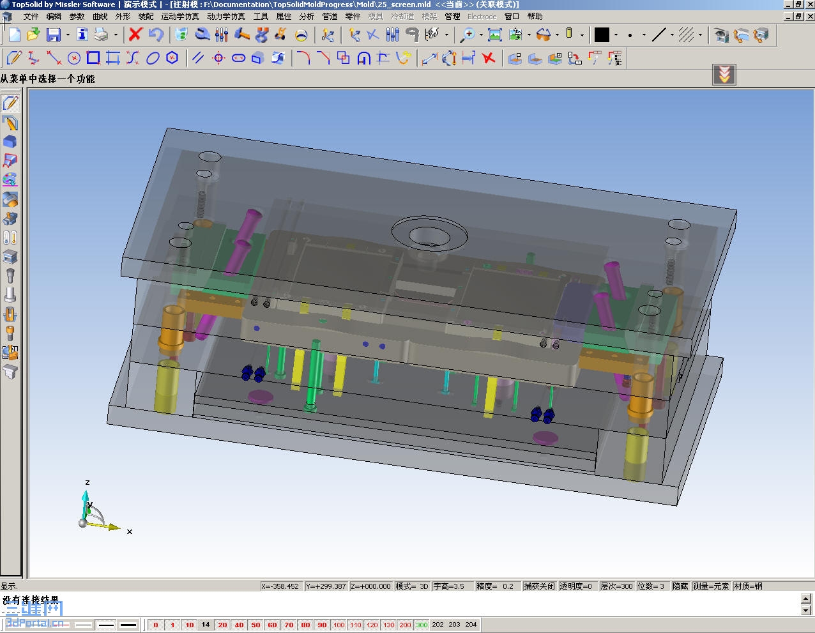Click the undo arrow icon
The height and width of the screenshot is (633, 815).
click(x=156, y=34)
